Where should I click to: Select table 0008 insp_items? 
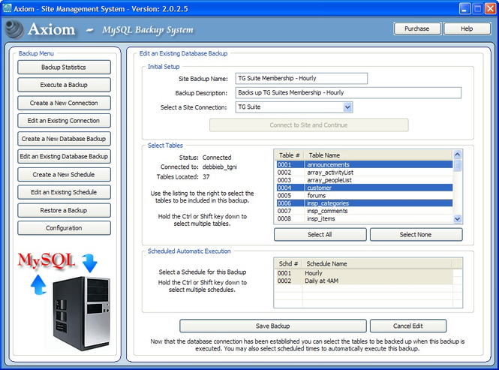click(364, 218)
